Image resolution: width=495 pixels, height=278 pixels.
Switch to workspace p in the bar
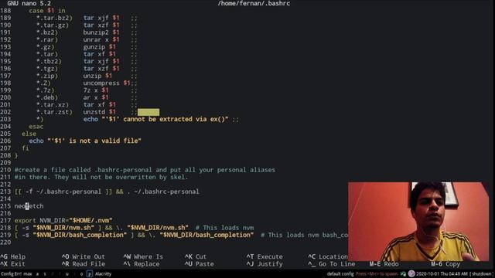(x=90, y=274)
